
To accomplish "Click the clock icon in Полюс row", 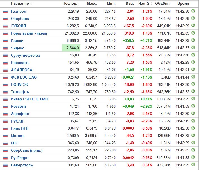I will click(193, 40).
